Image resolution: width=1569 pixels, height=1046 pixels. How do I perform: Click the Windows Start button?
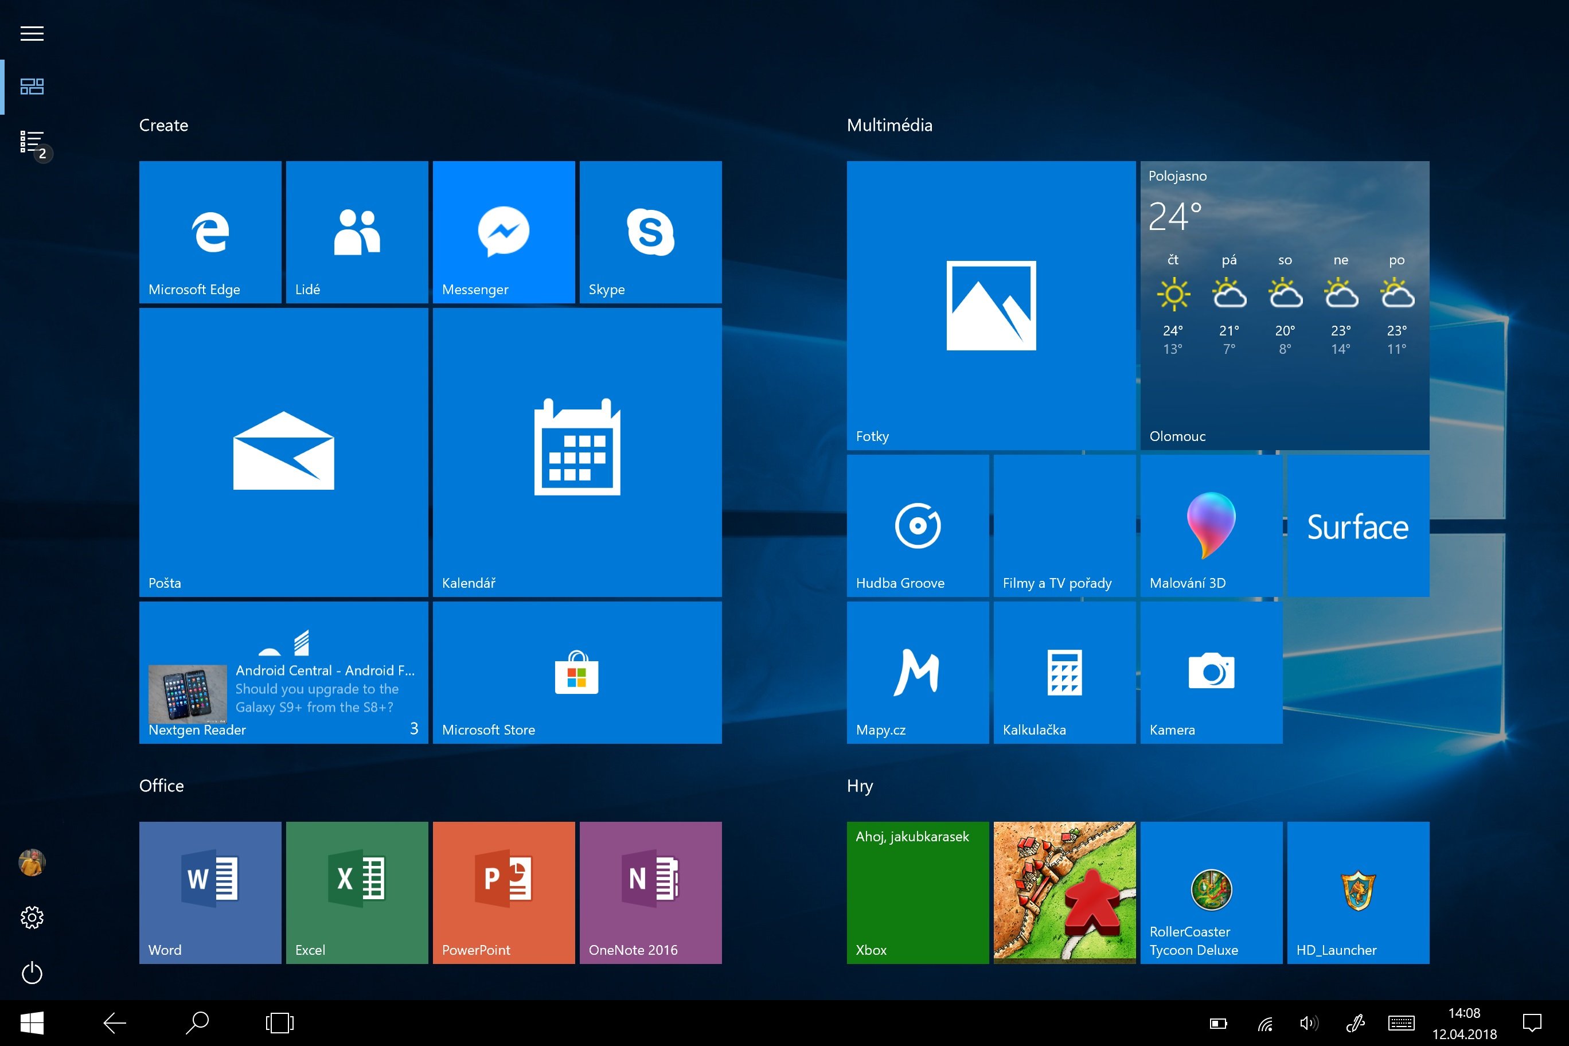pos(32,1022)
